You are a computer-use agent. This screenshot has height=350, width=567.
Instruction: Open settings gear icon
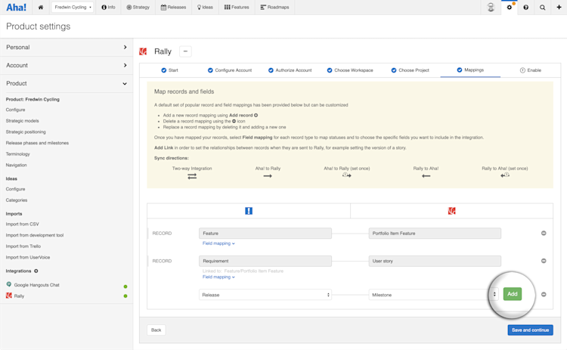509,8
